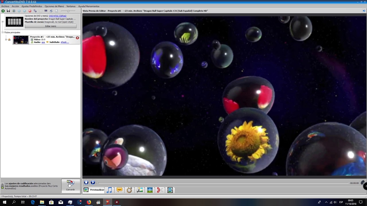Open File Explorer from the taskbar
Image resolution: width=367 pixels, height=206 pixels.
[x=42, y=202]
